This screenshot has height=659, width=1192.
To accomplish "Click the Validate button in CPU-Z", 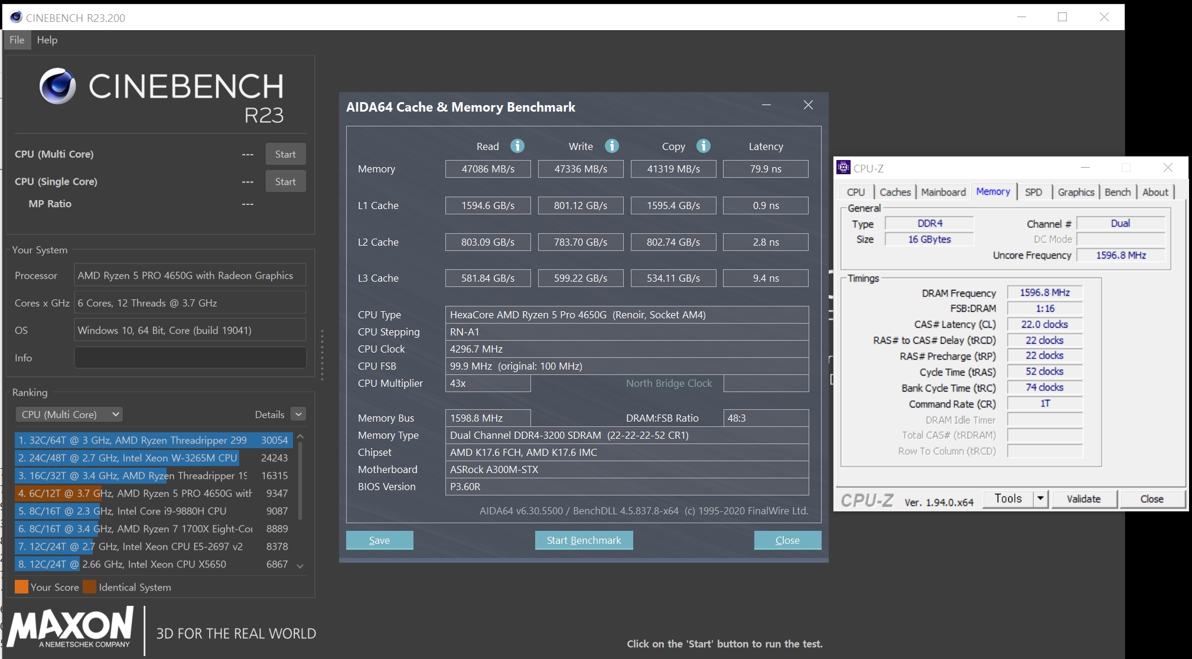I will 1083,499.
